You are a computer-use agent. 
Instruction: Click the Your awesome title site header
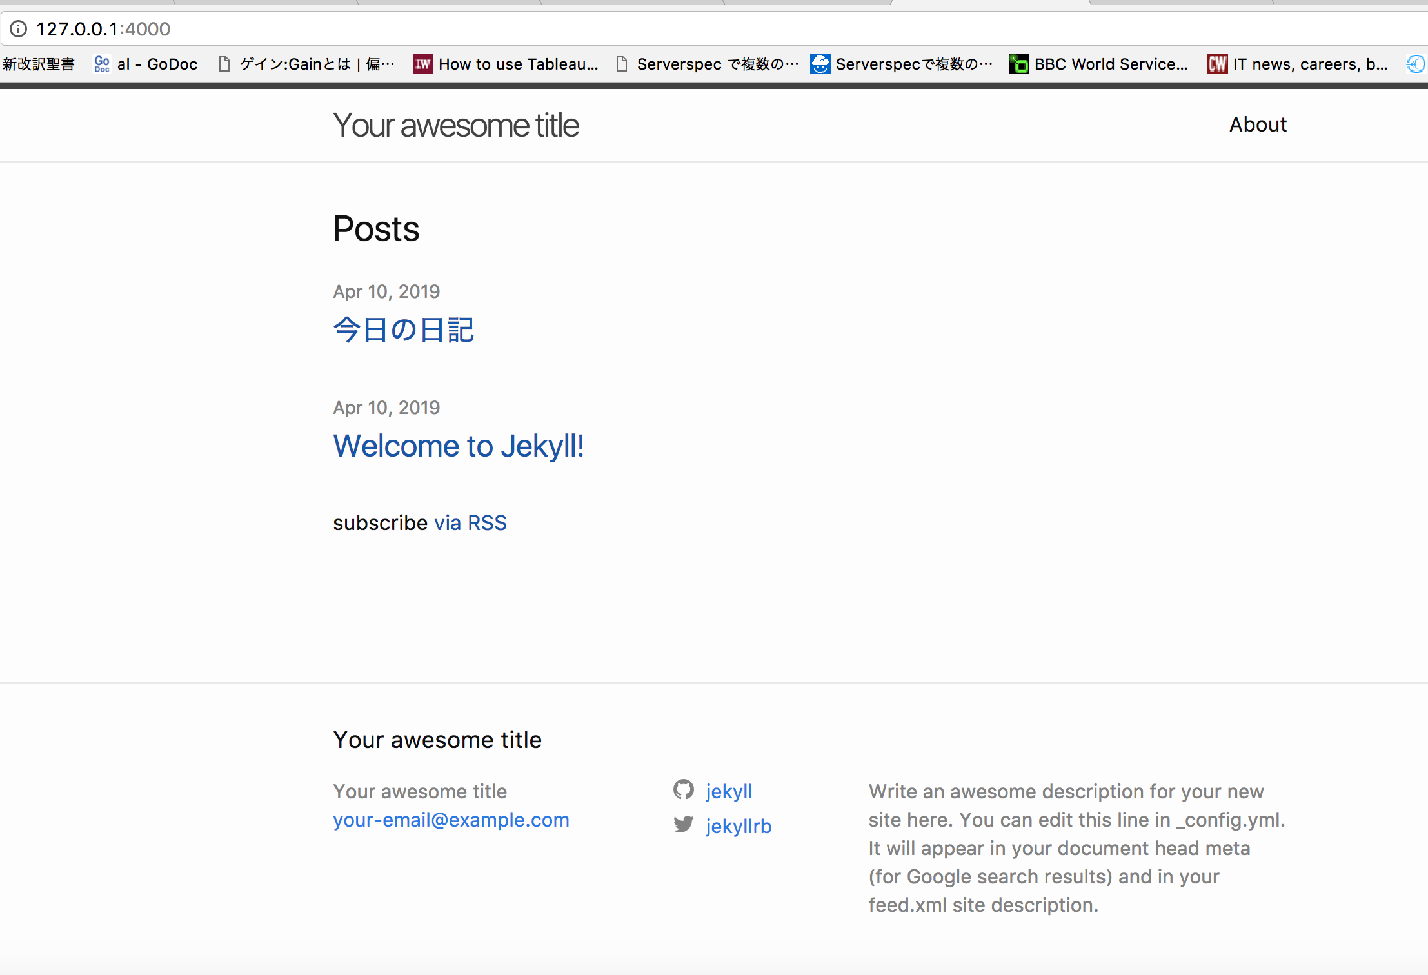click(x=455, y=124)
